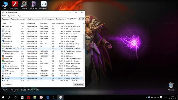
Task: Click the vertical scrollbar thumb
Action: click(84, 41)
